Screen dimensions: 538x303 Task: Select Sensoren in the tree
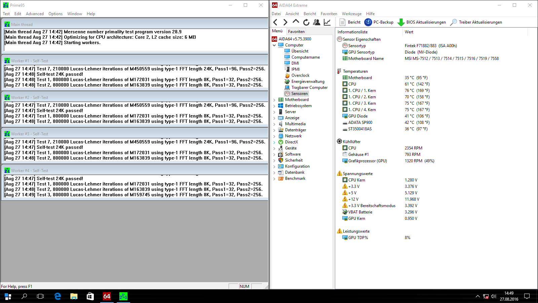pos(300,94)
